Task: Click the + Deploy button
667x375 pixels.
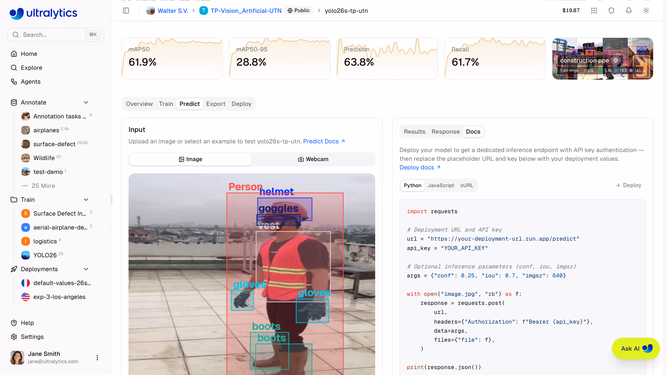Action: (x=628, y=185)
